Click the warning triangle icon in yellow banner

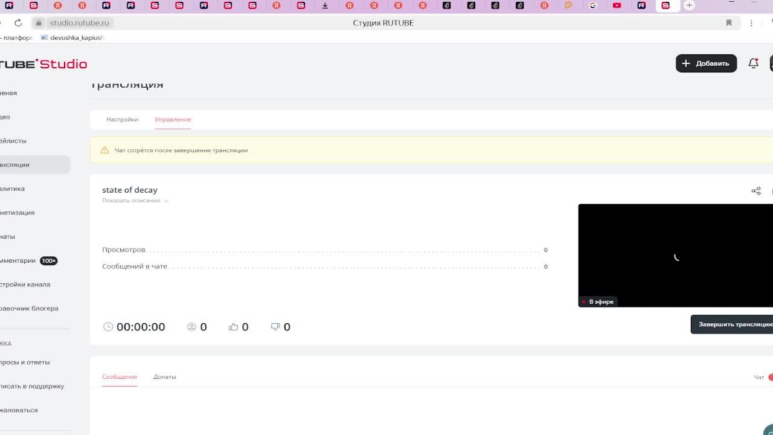(104, 150)
